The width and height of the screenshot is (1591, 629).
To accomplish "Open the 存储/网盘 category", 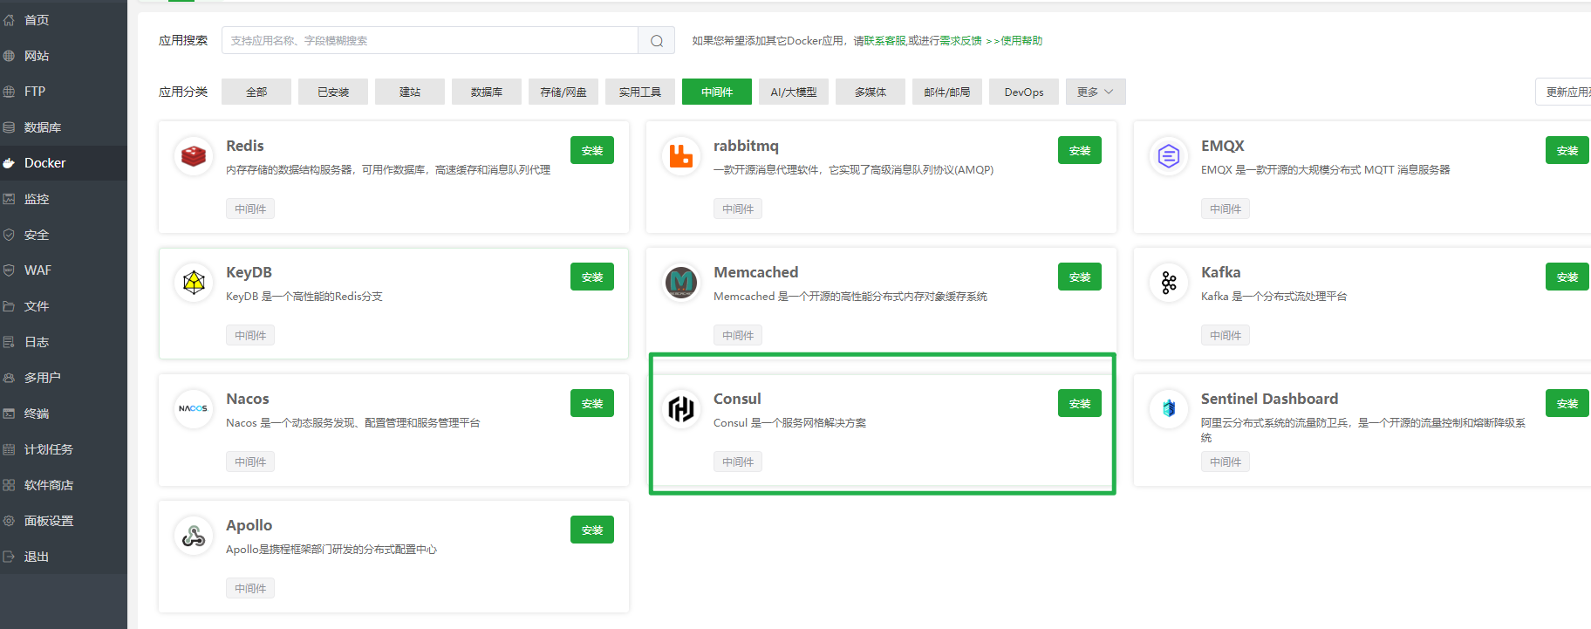I will pyautogui.click(x=563, y=92).
